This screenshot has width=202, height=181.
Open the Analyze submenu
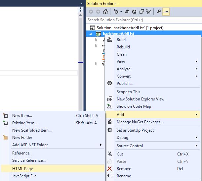click(152, 69)
